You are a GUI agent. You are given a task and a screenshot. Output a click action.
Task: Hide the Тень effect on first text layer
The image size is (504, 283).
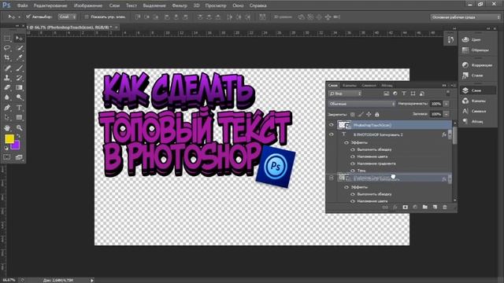click(353, 171)
